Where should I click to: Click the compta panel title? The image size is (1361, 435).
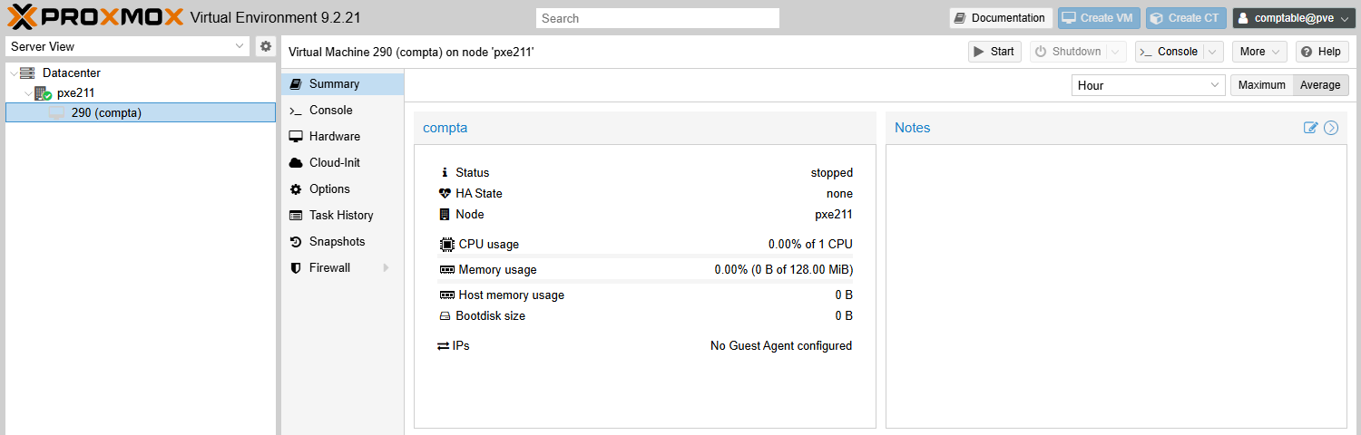[446, 128]
